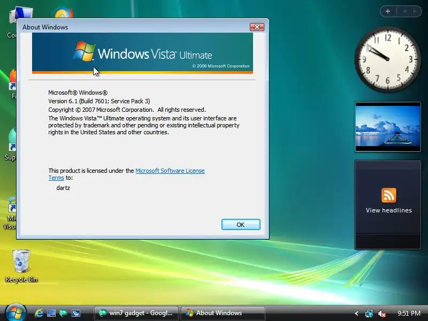Select the About Windows taskbar button
This screenshot has width=428, height=321.
pos(223,313)
